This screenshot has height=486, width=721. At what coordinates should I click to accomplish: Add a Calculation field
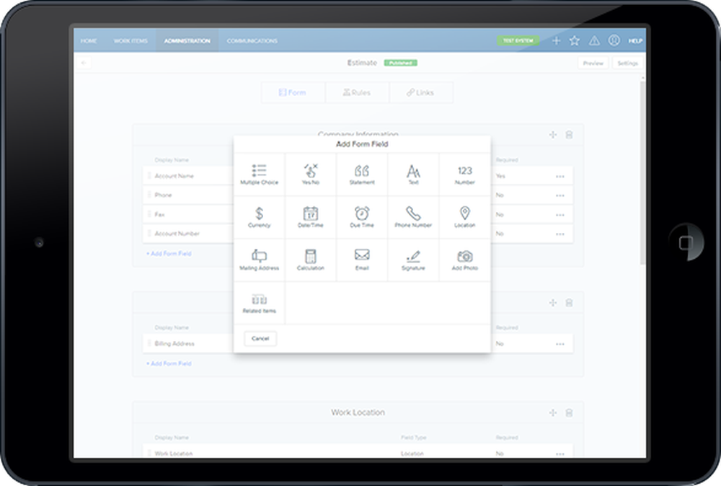pyautogui.click(x=311, y=260)
